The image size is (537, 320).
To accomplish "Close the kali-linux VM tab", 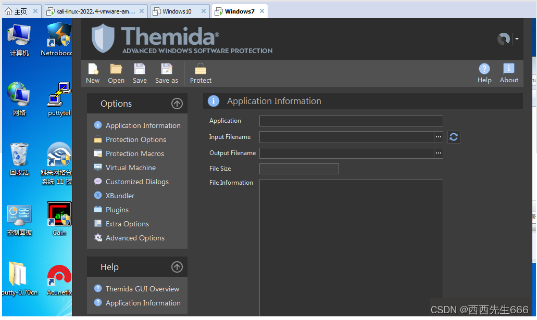I will [x=142, y=11].
